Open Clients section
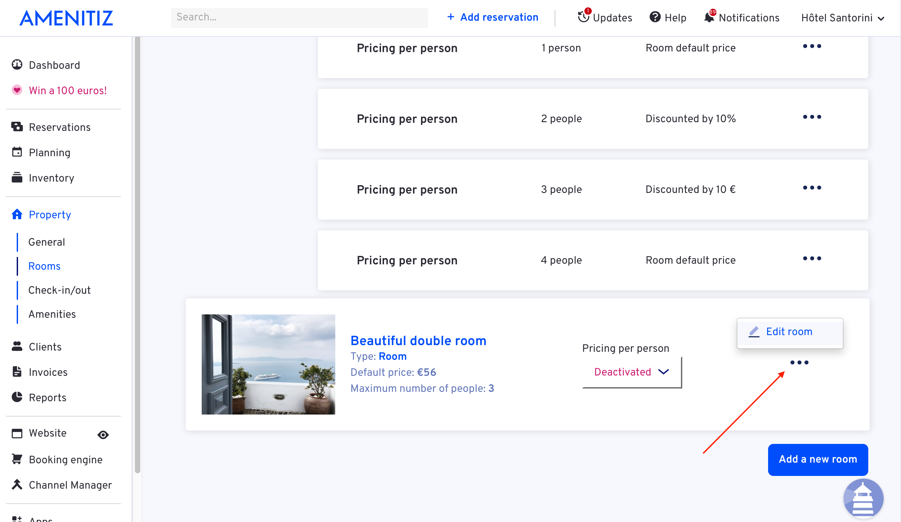Screen dimensions: 901x522 click(x=45, y=347)
